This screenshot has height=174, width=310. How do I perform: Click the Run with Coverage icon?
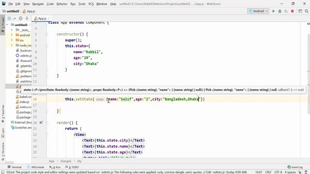pos(286,11)
